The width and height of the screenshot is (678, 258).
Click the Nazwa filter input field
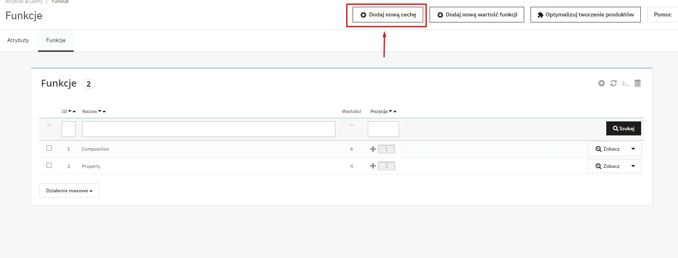coord(208,129)
